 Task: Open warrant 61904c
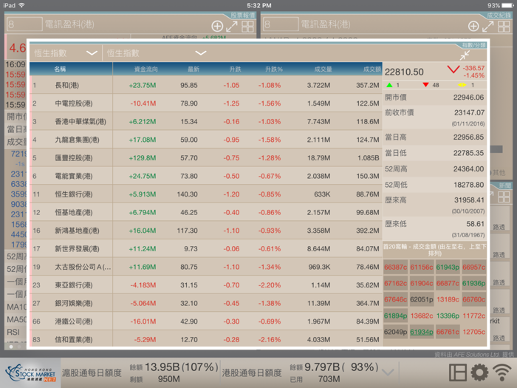[422, 283]
